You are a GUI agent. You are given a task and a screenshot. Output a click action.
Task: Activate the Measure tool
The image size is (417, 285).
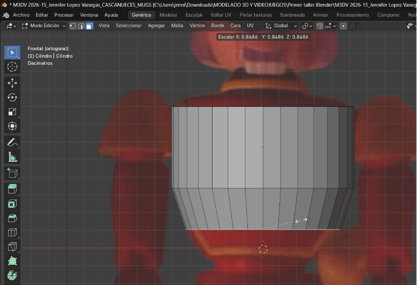click(x=12, y=157)
